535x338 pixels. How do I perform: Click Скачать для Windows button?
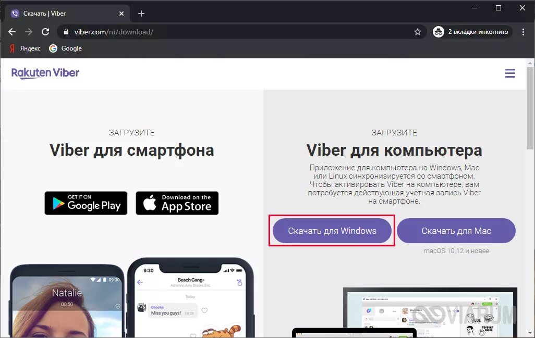pyautogui.click(x=332, y=231)
